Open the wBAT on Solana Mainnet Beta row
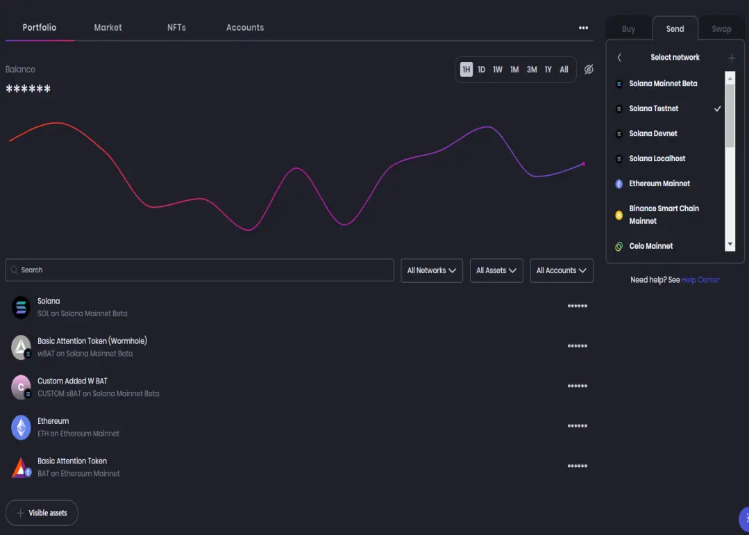The image size is (749, 535). 299,347
